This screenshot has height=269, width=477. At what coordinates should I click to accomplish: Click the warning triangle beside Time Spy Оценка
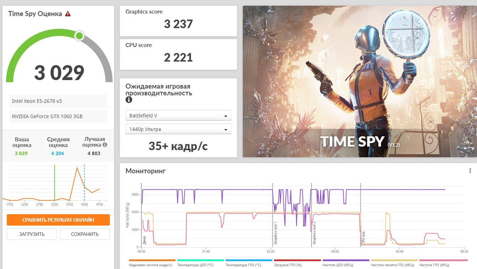point(68,14)
